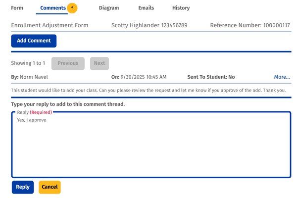
Task: Open the Diagram tab
Action: pyautogui.click(x=109, y=8)
